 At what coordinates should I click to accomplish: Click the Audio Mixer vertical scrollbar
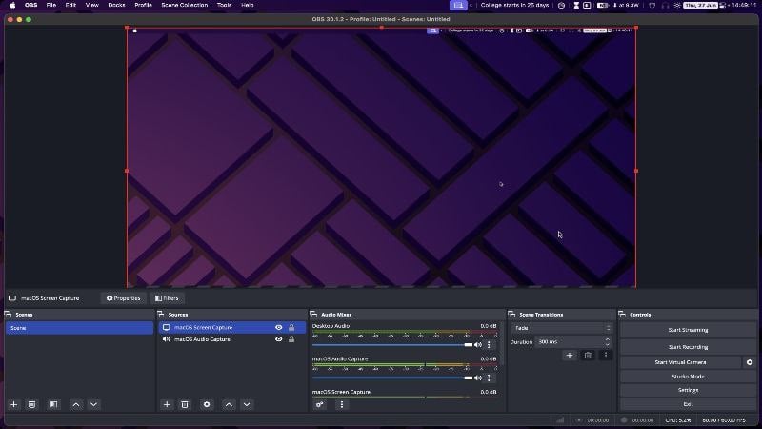pyautogui.click(x=503, y=345)
